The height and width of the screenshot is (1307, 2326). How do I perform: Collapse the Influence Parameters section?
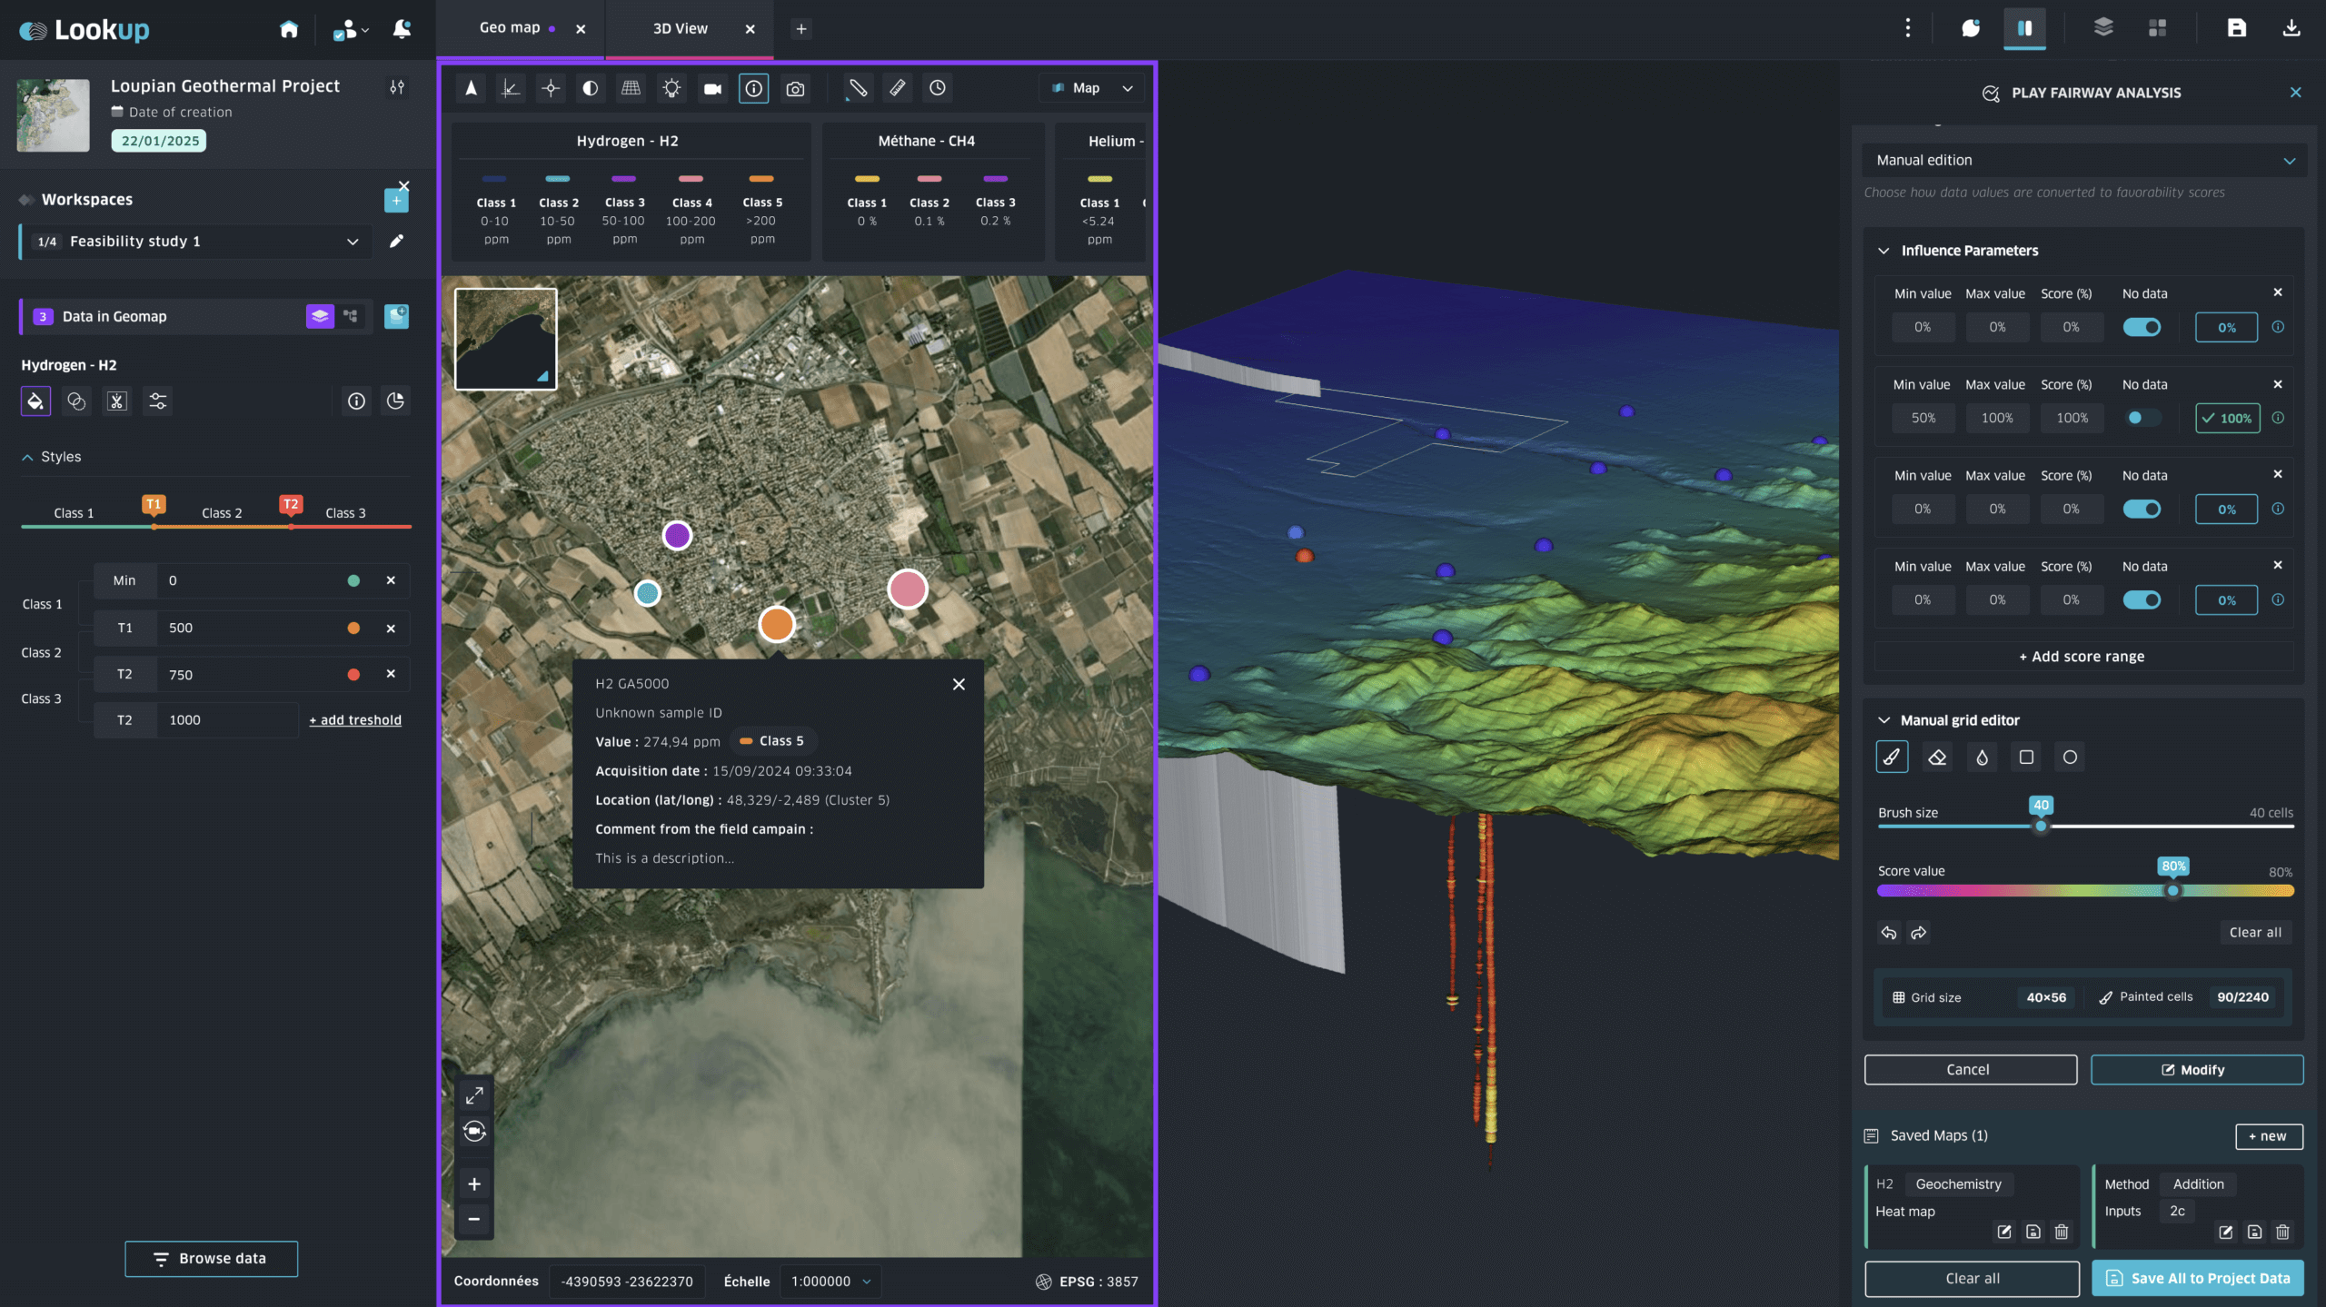(1884, 251)
